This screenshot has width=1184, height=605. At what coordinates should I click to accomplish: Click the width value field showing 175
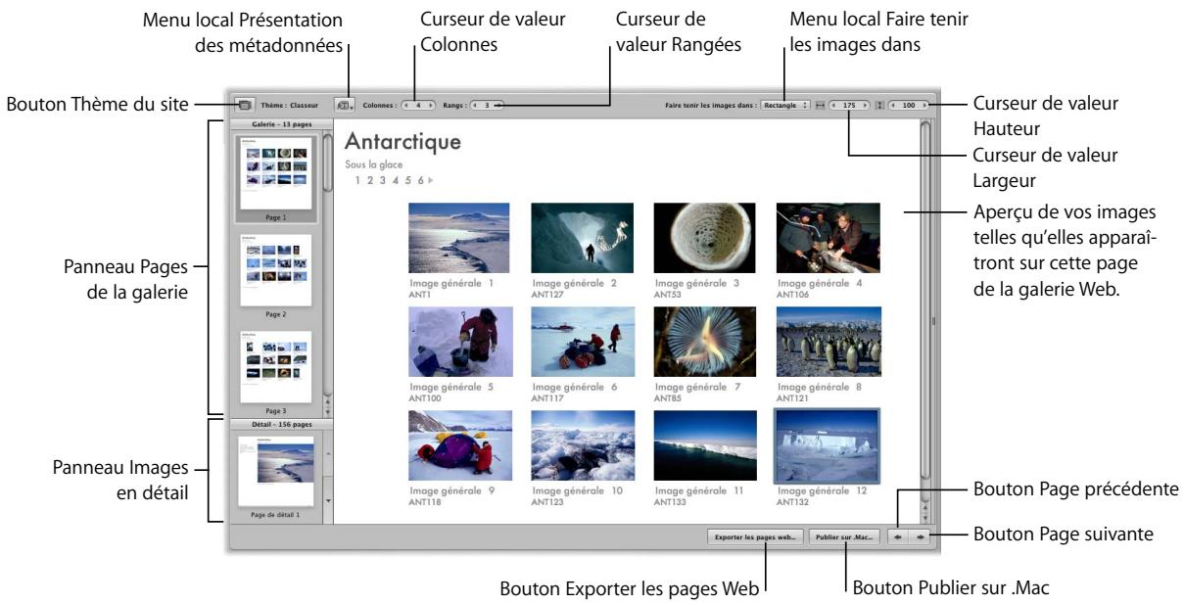coord(850,104)
